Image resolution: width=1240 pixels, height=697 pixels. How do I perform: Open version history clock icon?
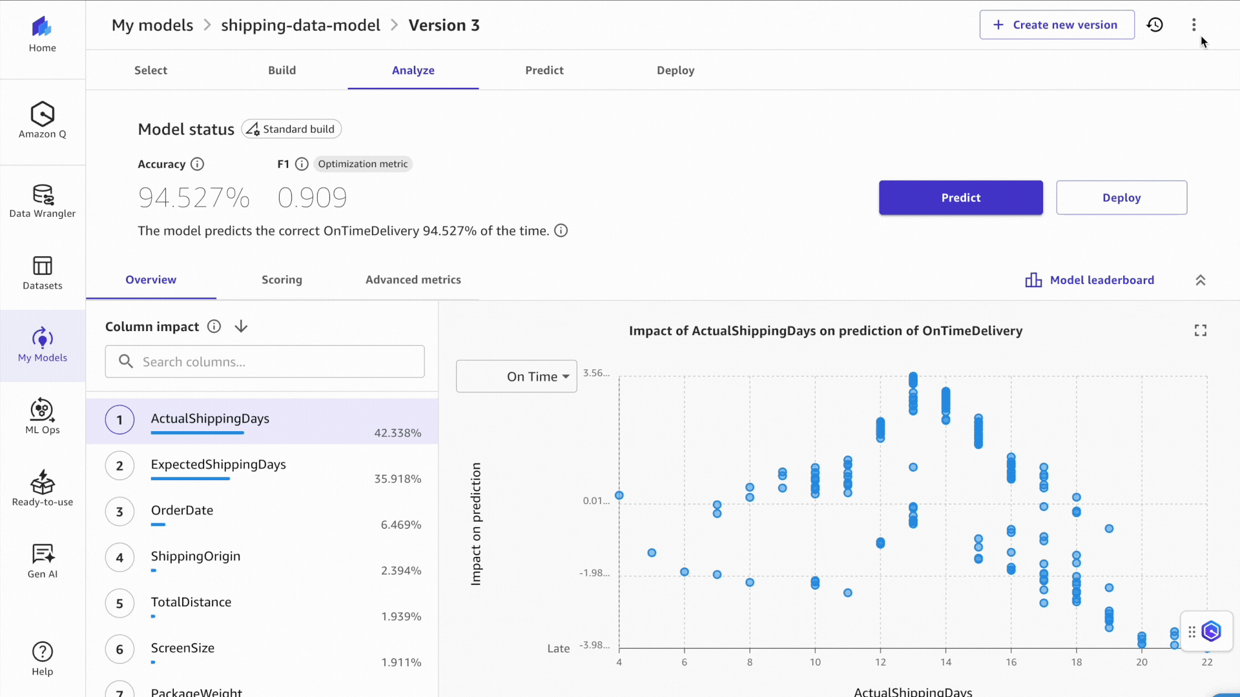point(1155,25)
